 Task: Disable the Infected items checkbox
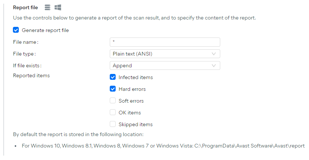[x=113, y=77]
